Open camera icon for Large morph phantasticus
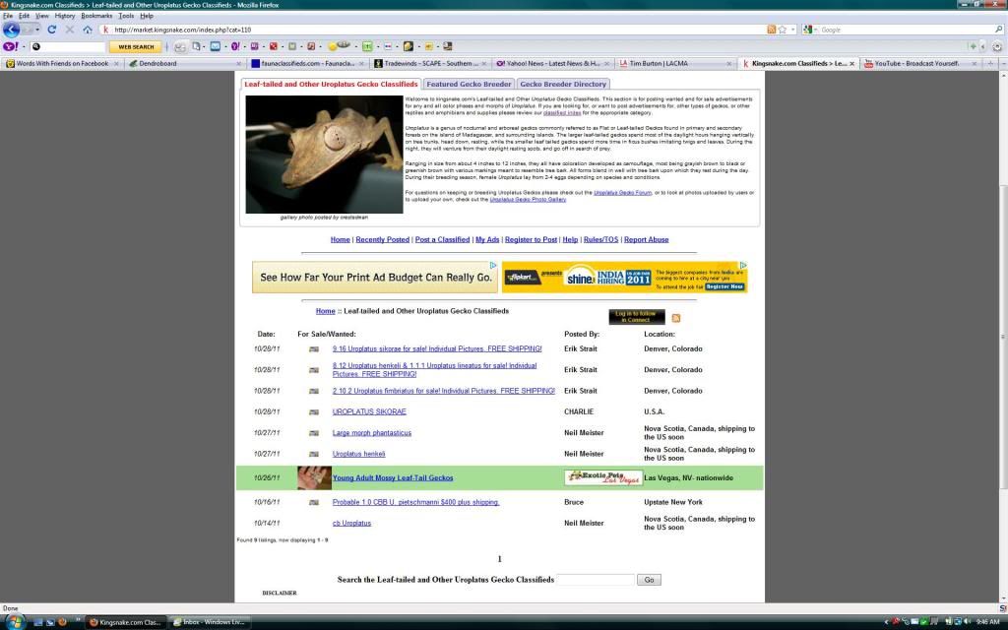The image size is (1008, 630). point(314,433)
